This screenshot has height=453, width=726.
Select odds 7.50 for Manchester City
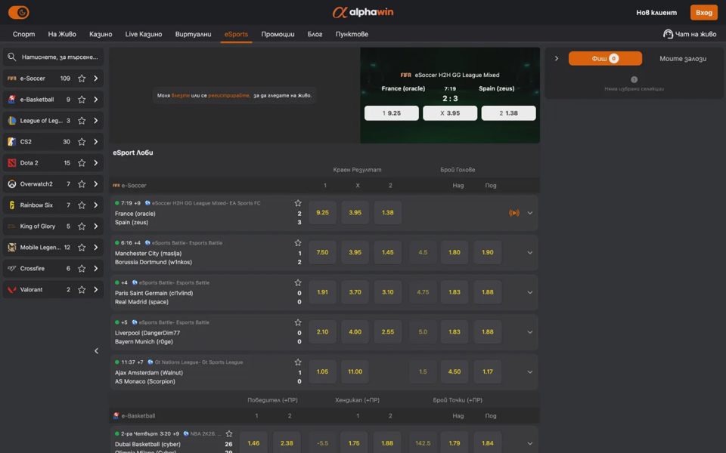[322, 252]
